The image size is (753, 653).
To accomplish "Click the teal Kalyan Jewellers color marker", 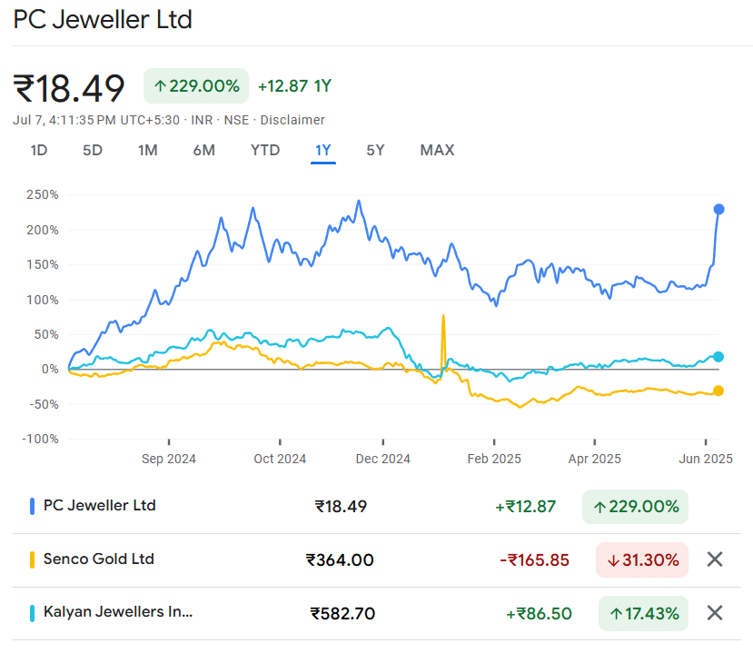I will tap(32, 613).
